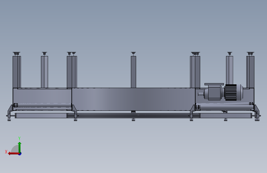Select the black finned motor fan cover
Image resolution: width=267 pixels, height=173 pixels.
pyautogui.click(x=231, y=92)
